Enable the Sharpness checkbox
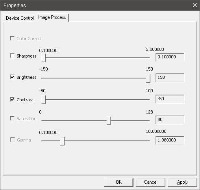200x190 pixels. [x=12, y=56]
